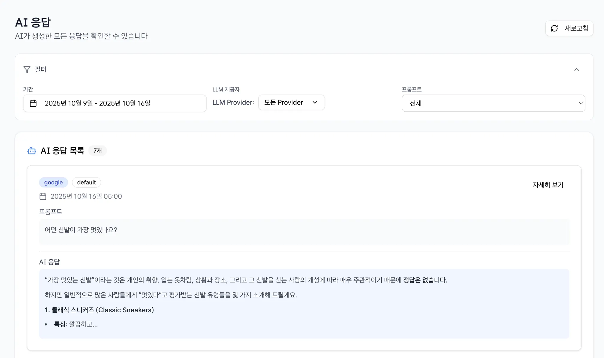Click the 7개 count badge
This screenshot has height=358, width=604.
tap(98, 151)
